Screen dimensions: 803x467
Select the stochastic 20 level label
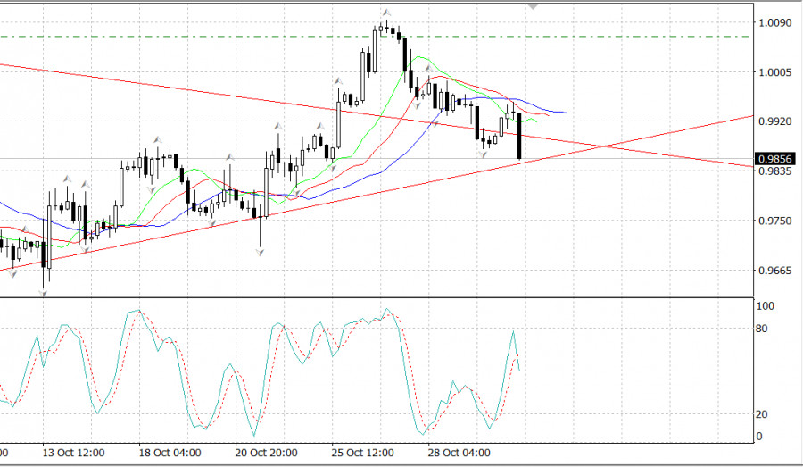[x=763, y=414]
